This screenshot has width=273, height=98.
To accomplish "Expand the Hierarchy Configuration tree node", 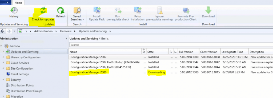I will [3, 57].
